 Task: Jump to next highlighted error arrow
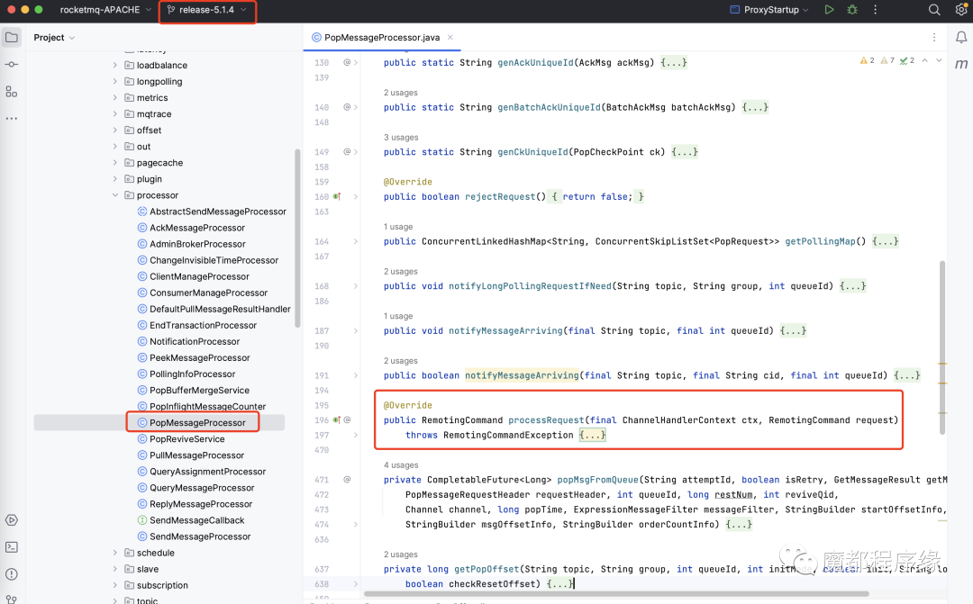pos(939,60)
